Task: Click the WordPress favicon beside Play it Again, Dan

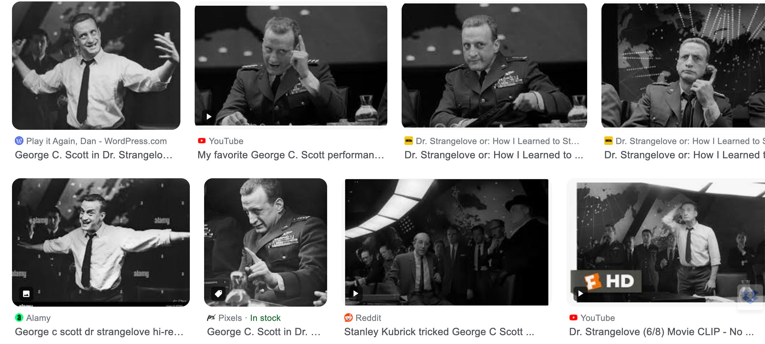Action: click(x=19, y=141)
